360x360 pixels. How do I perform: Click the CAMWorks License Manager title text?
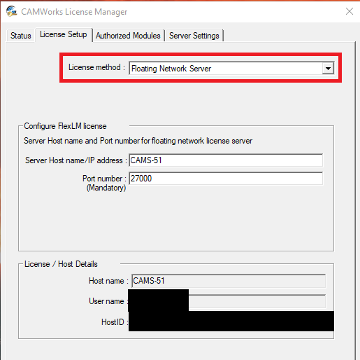click(x=74, y=12)
